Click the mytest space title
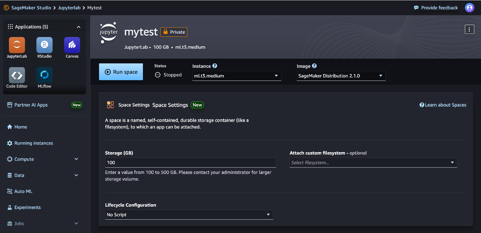481x233 pixels. 141,32
